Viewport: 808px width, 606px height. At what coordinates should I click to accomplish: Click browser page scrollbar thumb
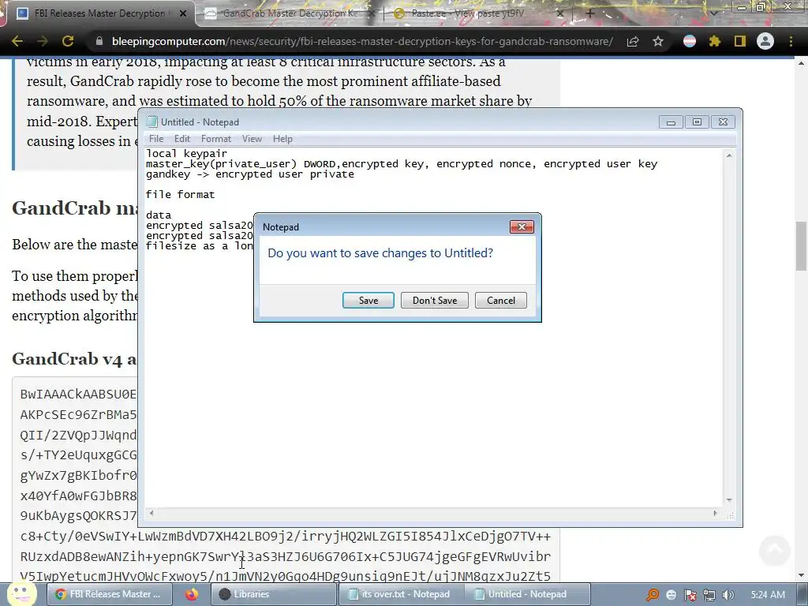point(801,245)
